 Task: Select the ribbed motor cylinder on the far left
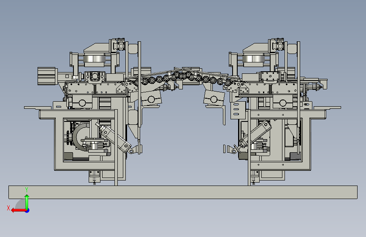47,76
